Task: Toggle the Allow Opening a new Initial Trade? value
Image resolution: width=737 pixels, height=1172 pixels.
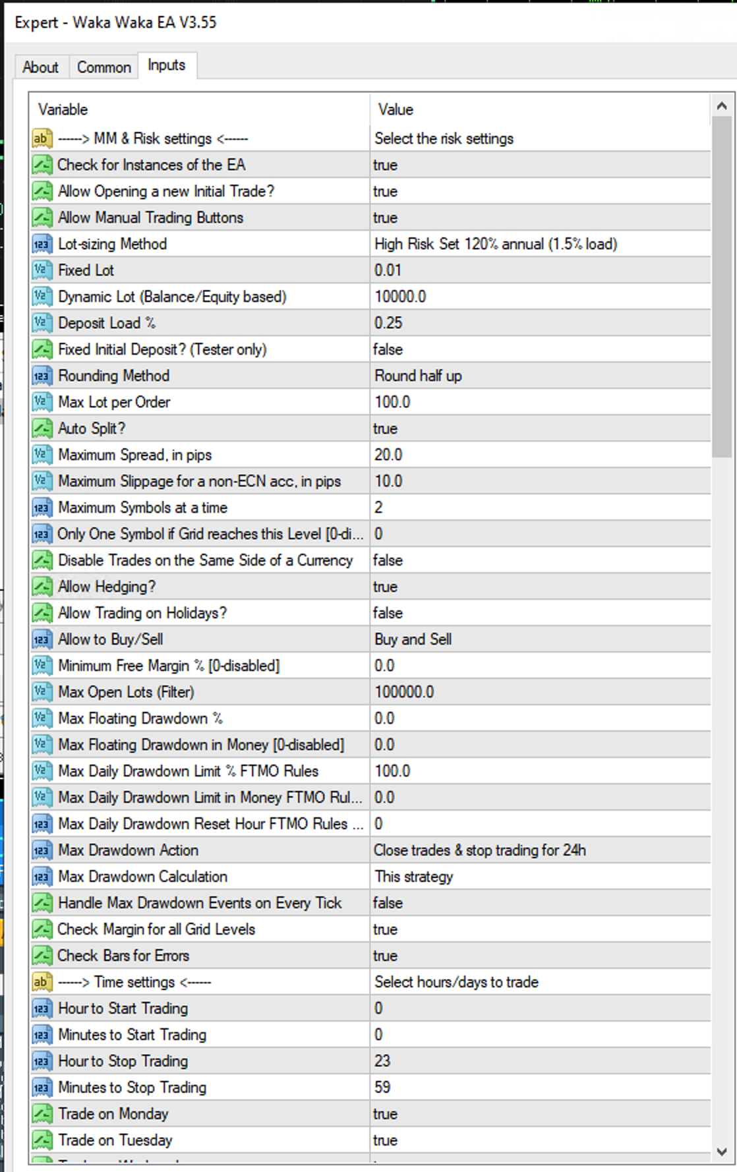Action: pos(541,191)
